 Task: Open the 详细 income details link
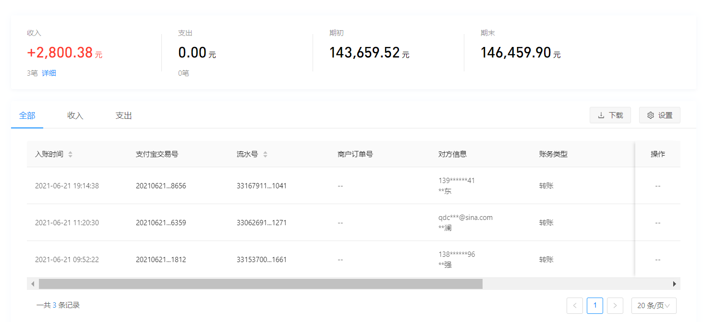(49, 73)
